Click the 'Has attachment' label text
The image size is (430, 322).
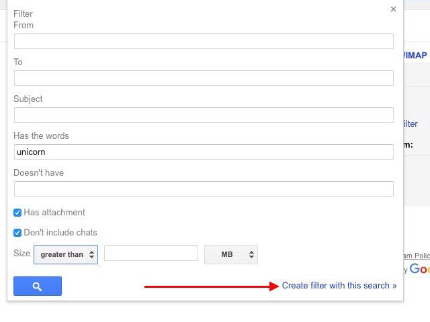click(54, 213)
